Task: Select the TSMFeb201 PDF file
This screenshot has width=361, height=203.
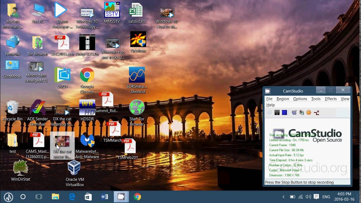Action: tap(129, 149)
